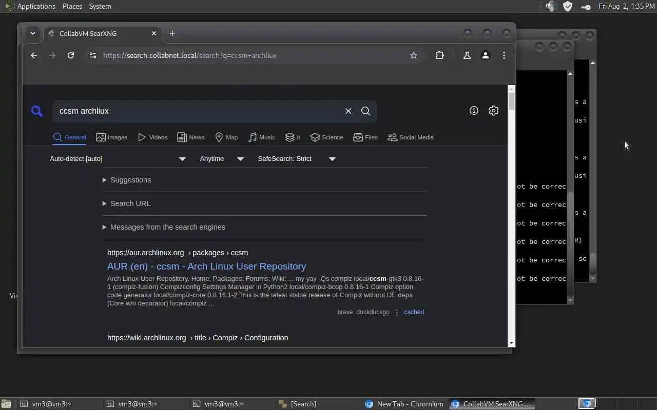Image resolution: width=657 pixels, height=410 pixels.
Task: Submit search with magnifier button
Action: 366,111
